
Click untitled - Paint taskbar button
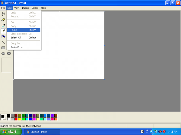tap(42, 132)
